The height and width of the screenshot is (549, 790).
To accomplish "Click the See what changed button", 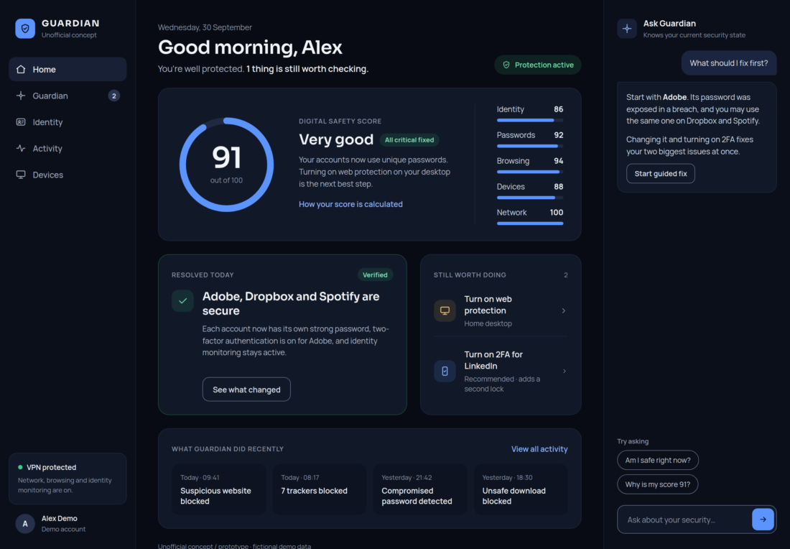I will (x=246, y=389).
